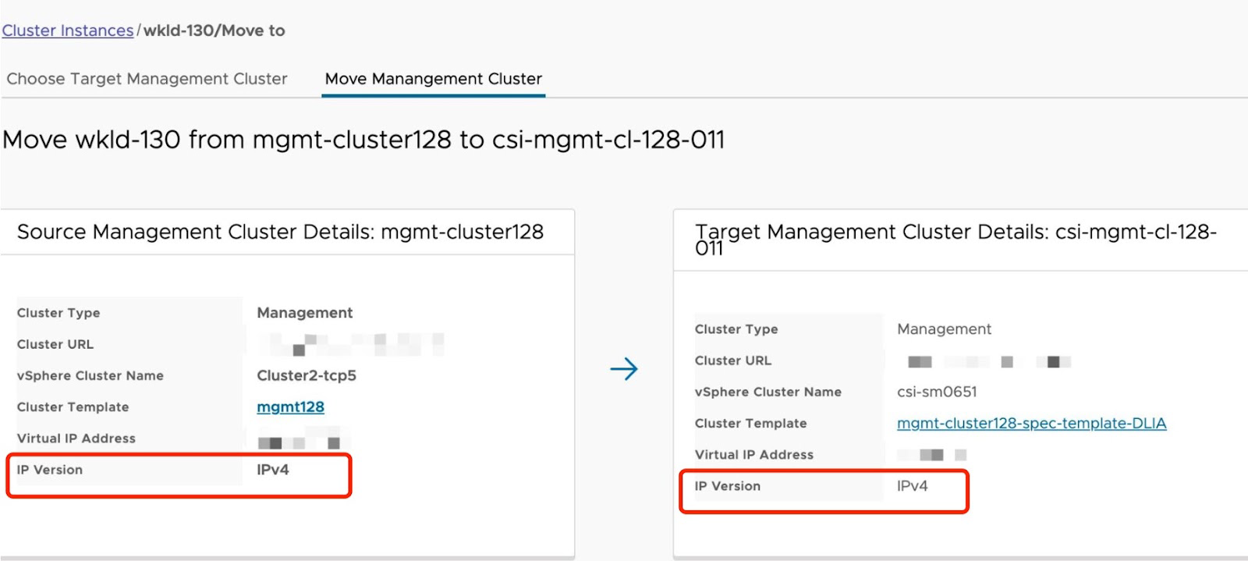Select the Move Manangement Cluster tab
1248x561 pixels.
coord(433,79)
